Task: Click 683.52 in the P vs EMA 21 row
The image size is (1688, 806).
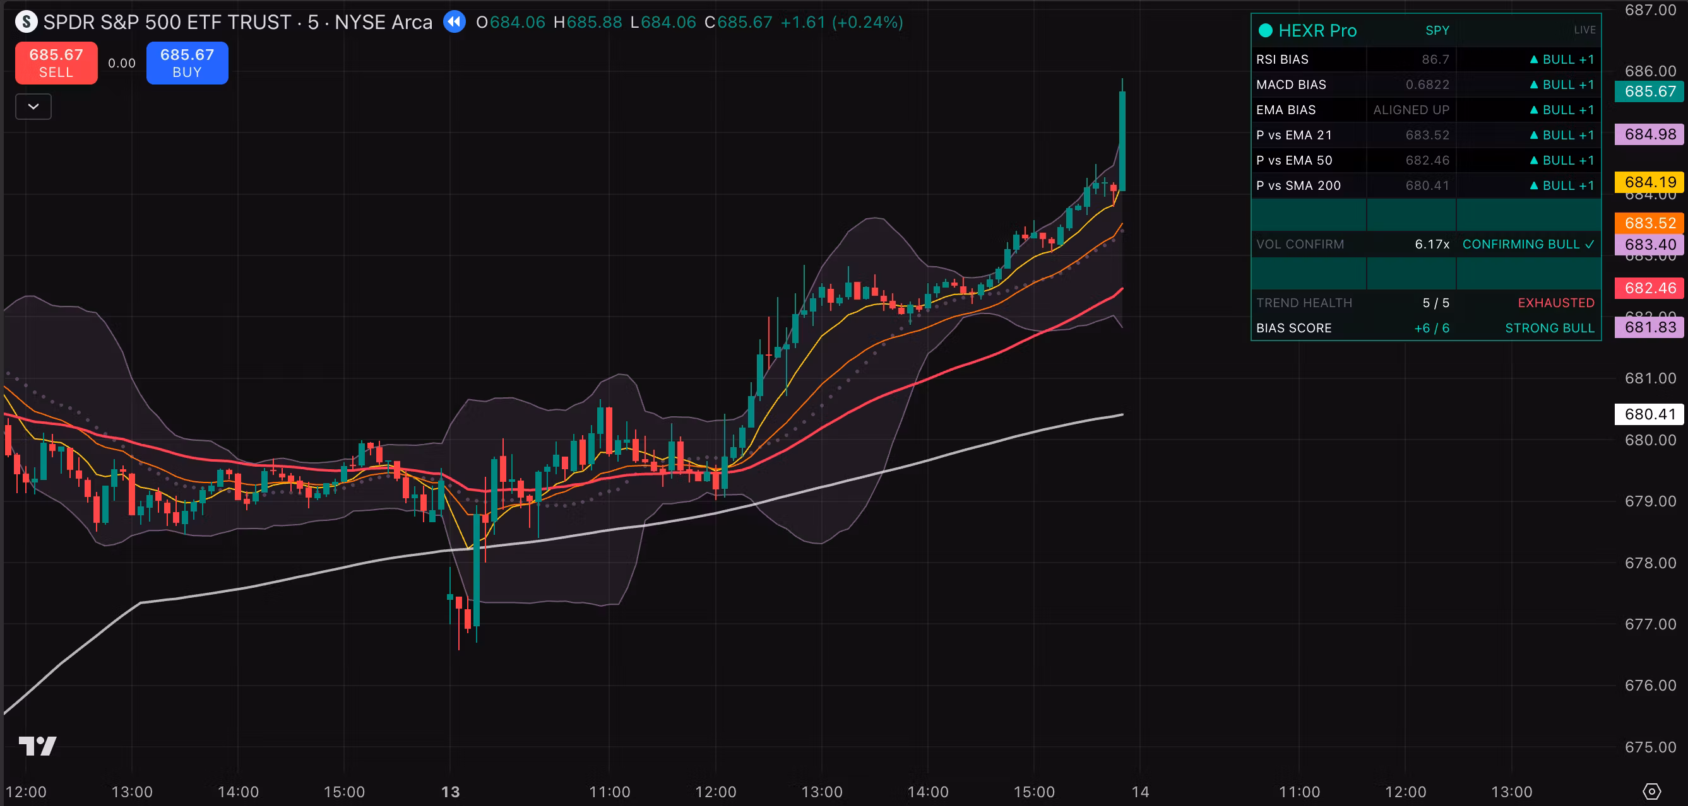Action: [1427, 135]
